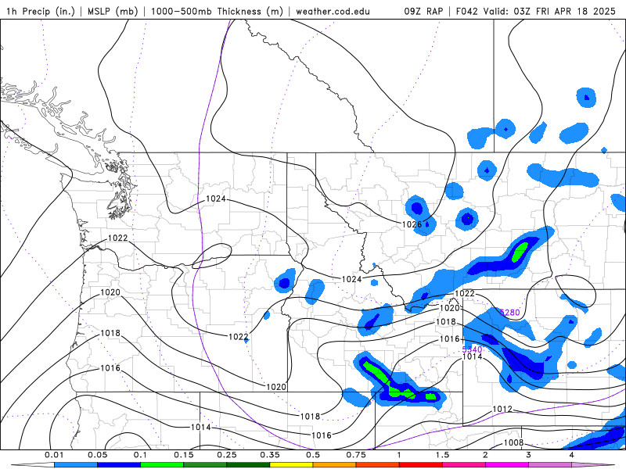Click the '1h Precip (in.)' title text
Image resolution: width=626 pixels, height=469 pixels.
[x=41, y=12]
